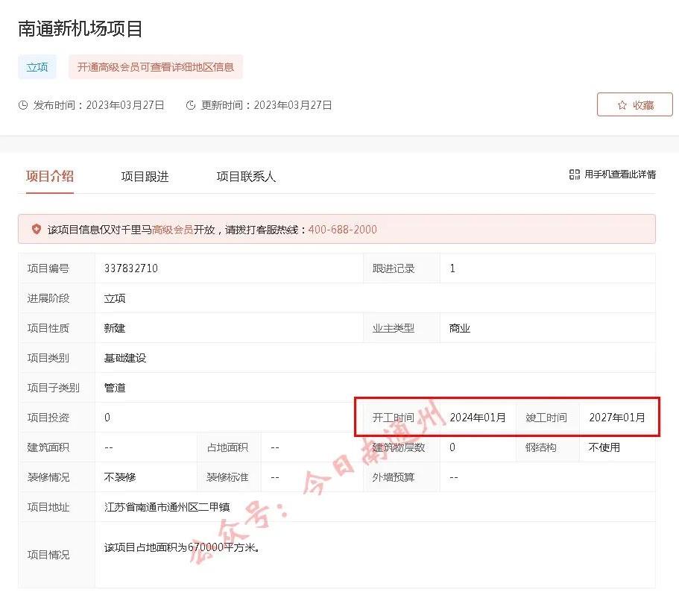The height and width of the screenshot is (604, 679).
Task: Click the clock icon beside 发布时间
Action: pos(23,105)
